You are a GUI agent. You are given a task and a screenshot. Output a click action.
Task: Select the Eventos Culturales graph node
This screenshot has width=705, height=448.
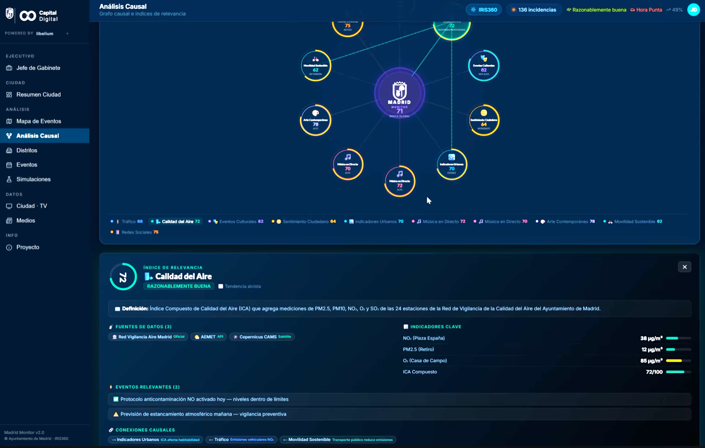tap(483, 66)
